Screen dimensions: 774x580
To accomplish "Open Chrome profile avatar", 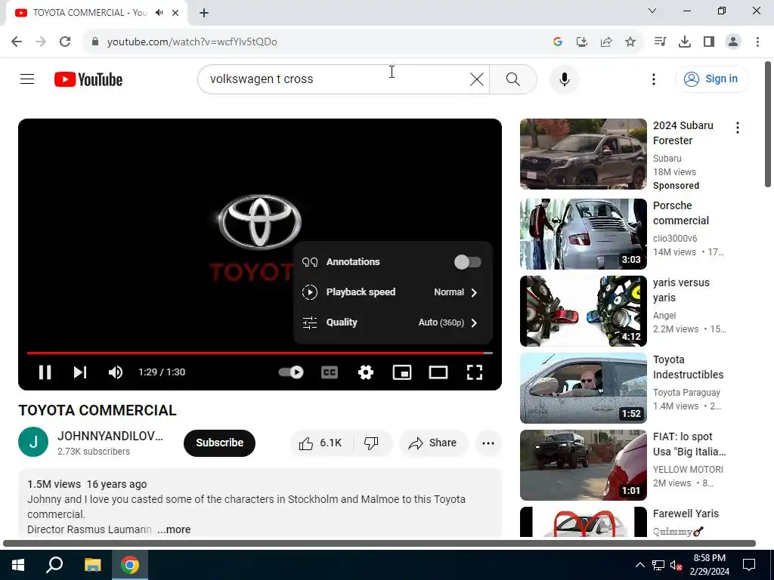I will (733, 42).
